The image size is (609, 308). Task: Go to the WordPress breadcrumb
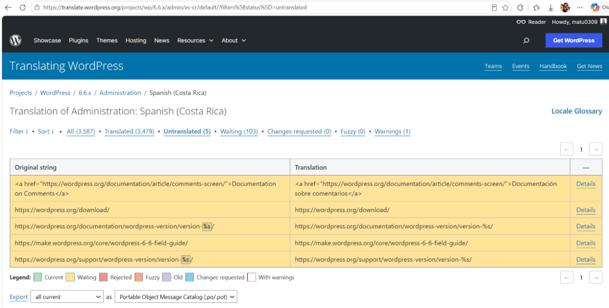point(55,93)
